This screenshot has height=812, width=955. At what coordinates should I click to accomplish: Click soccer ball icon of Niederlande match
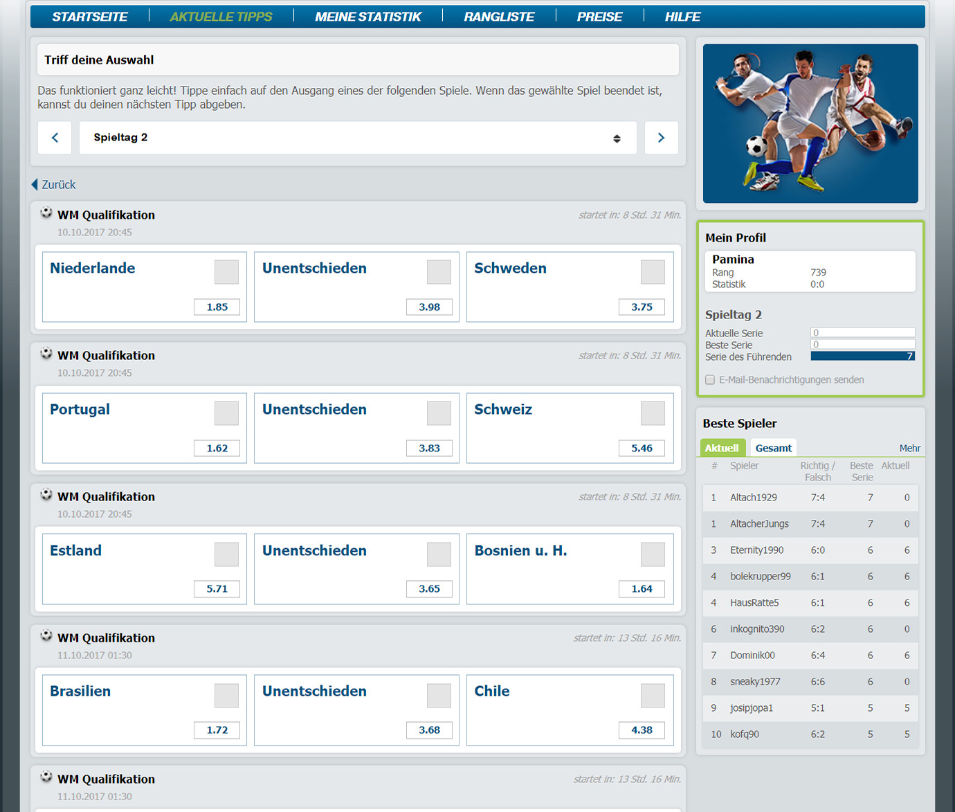pyautogui.click(x=46, y=213)
